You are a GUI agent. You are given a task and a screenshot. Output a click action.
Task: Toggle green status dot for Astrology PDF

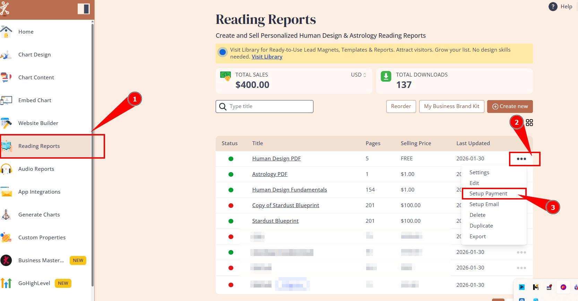click(x=231, y=174)
